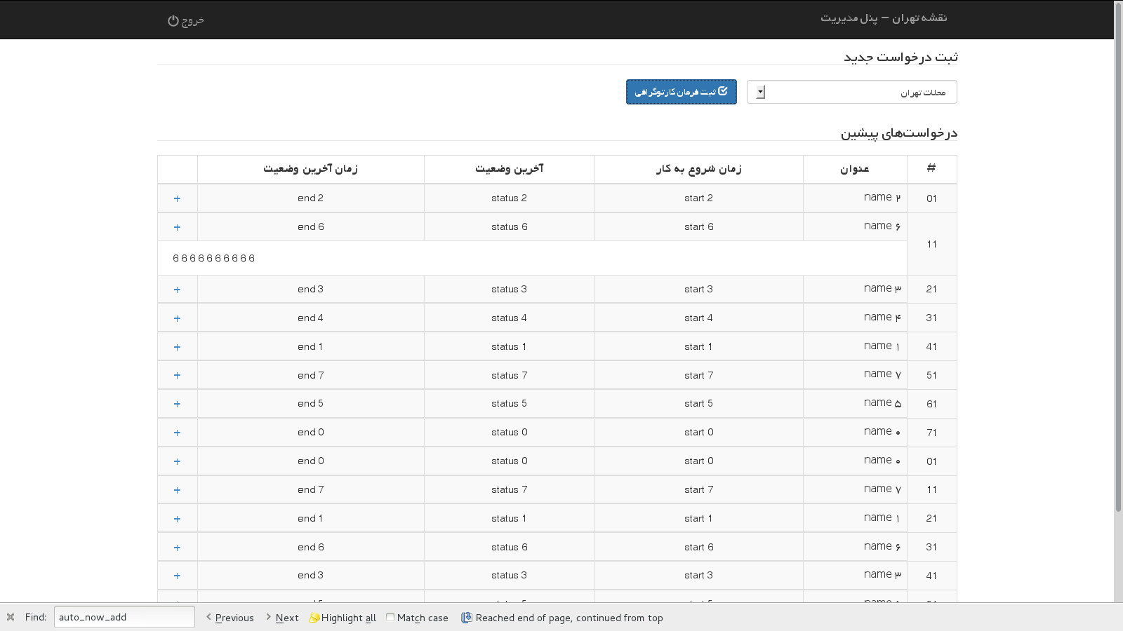Expand row 01 with start 0

click(x=177, y=461)
